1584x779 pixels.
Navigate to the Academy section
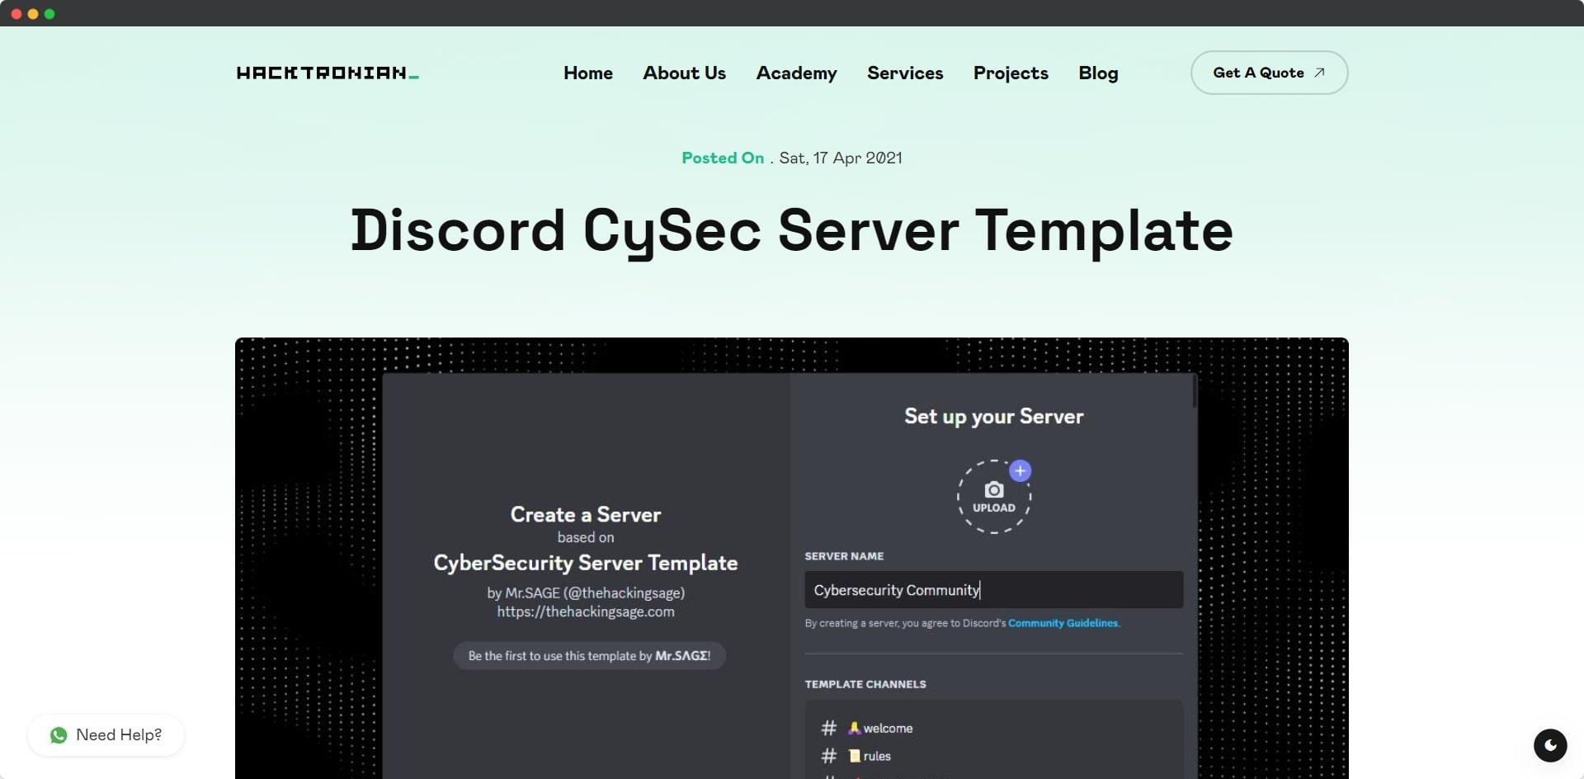point(796,73)
